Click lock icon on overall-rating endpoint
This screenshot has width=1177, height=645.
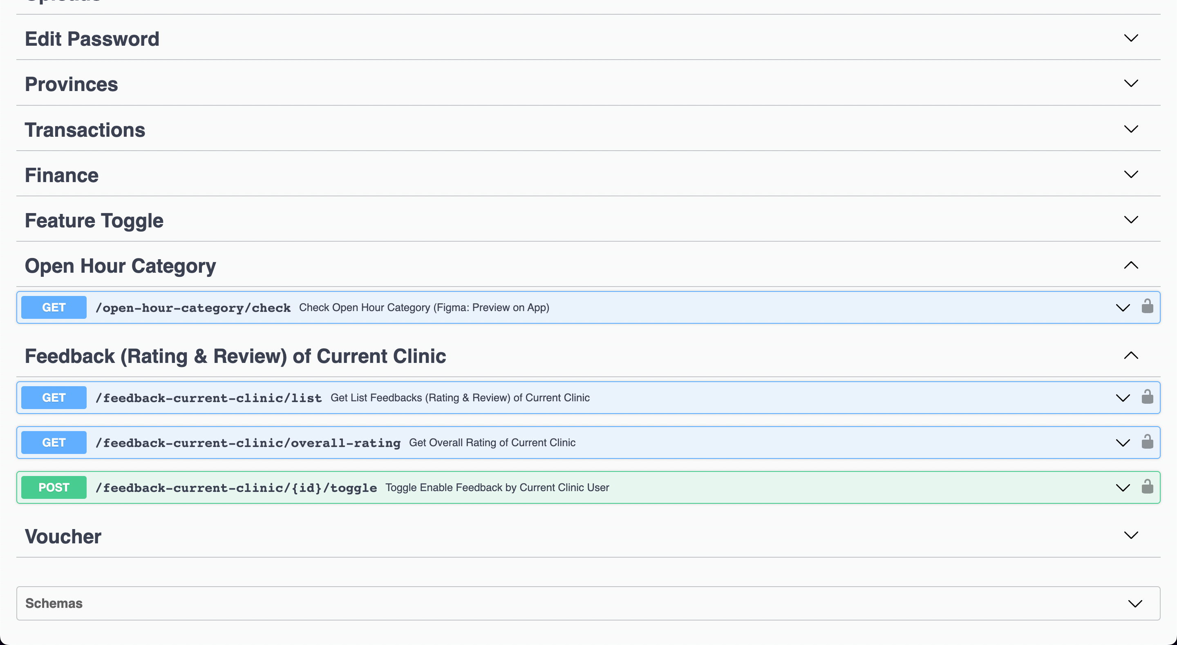pyautogui.click(x=1147, y=442)
